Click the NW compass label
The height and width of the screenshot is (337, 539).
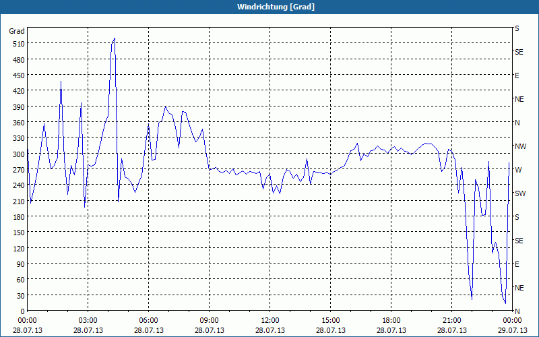pos(520,146)
